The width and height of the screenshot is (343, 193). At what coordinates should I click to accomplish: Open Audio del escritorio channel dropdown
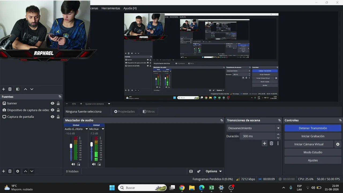[x=87, y=129]
